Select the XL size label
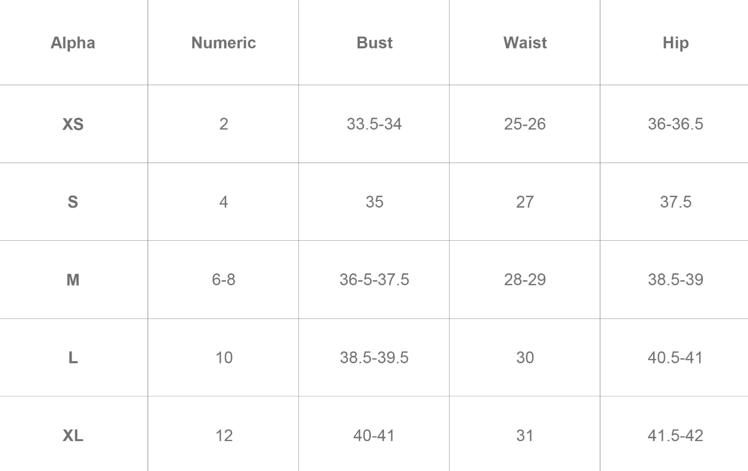 (x=73, y=435)
